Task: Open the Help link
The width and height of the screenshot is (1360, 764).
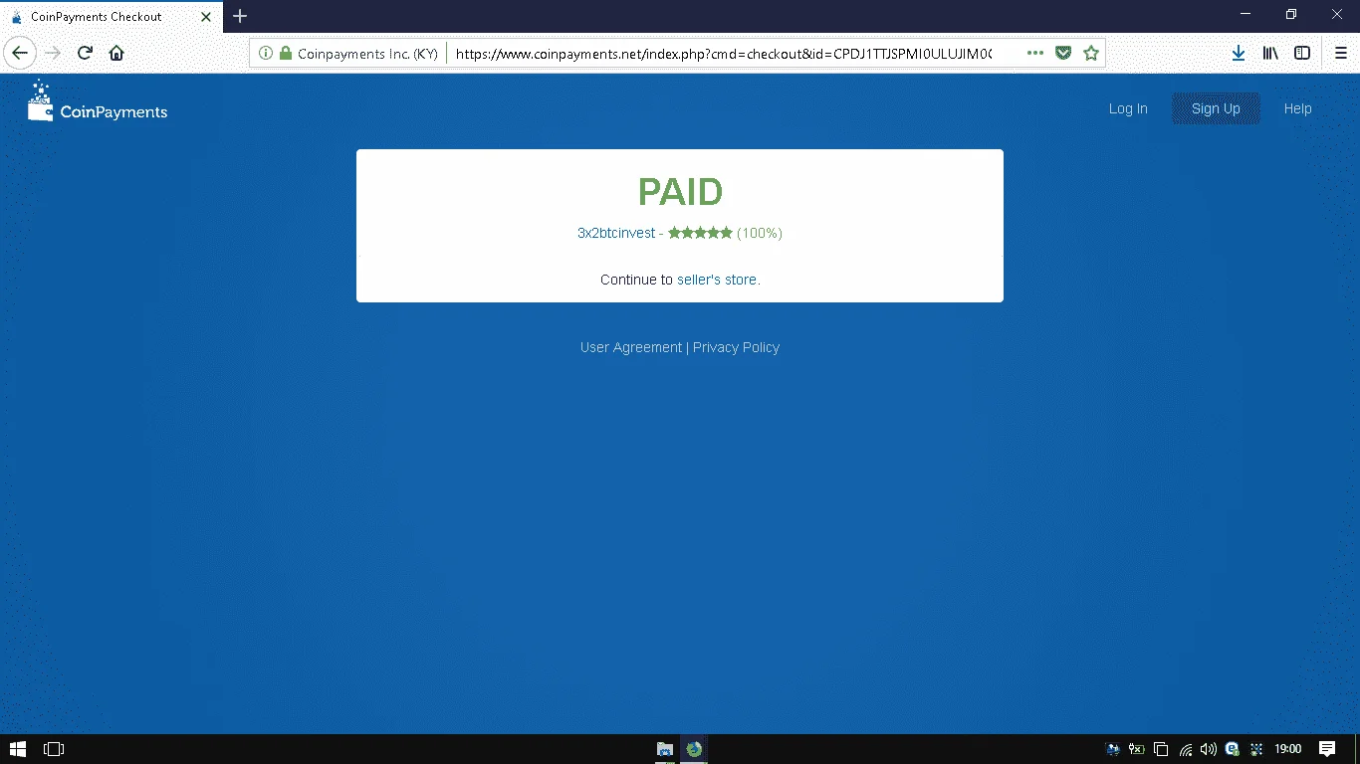Action: [x=1297, y=108]
